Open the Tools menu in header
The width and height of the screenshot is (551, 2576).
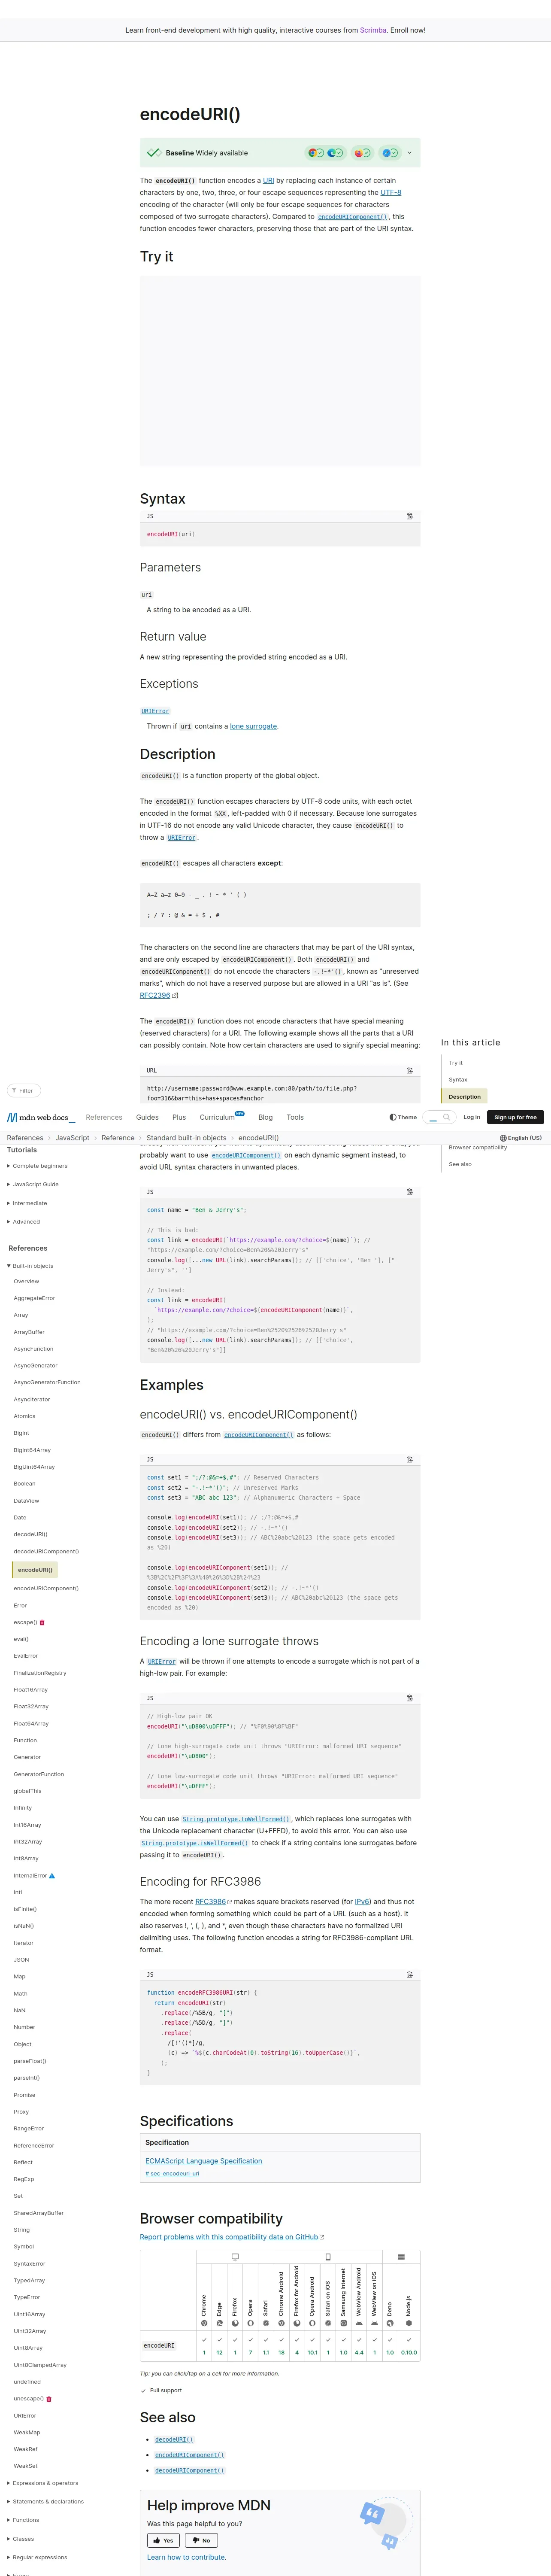(x=295, y=1117)
